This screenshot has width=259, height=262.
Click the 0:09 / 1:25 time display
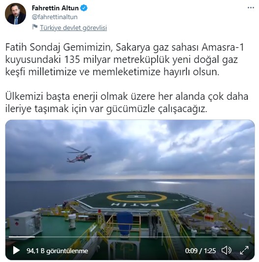[x=201, y=251]
